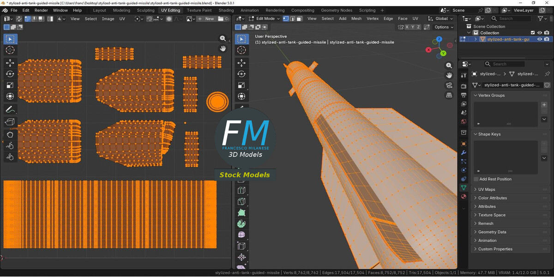
Task: Click the New image button
Action: click(x=206, y=19)
